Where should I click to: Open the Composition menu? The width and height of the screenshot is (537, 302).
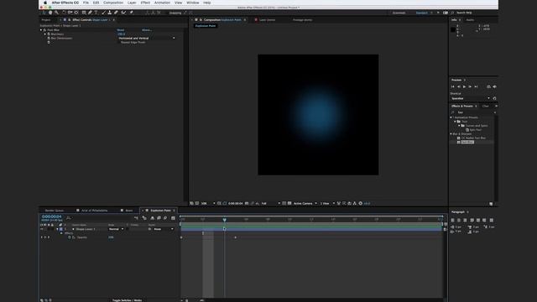point(113,3)
